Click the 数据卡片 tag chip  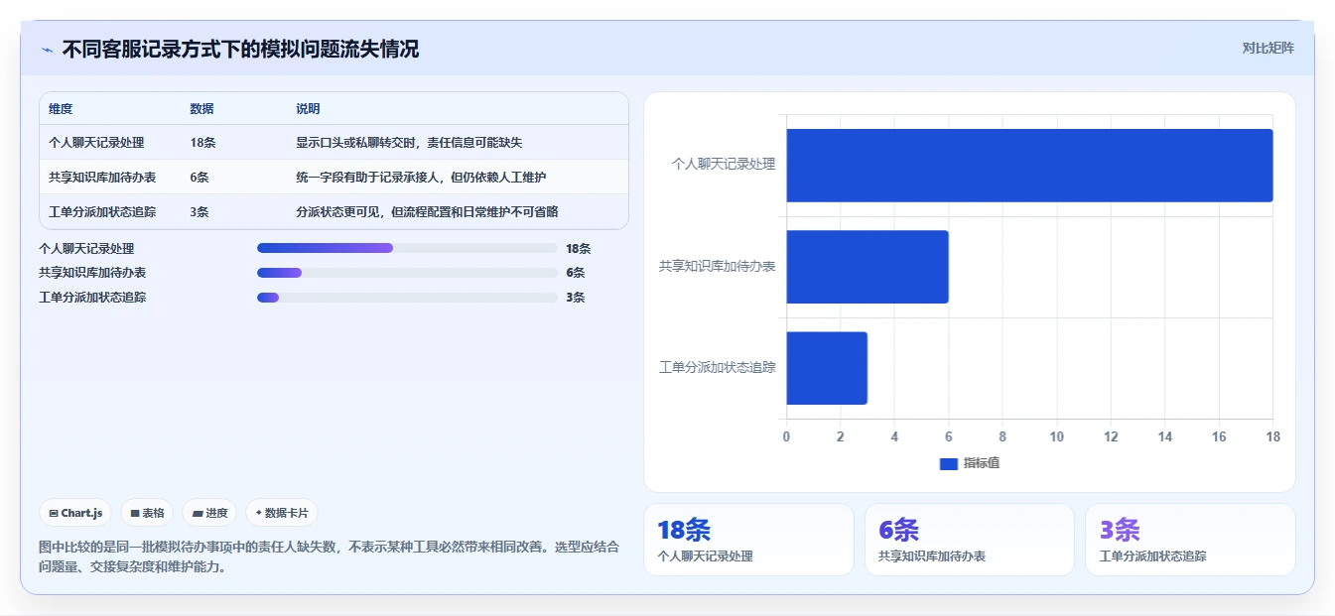(x=282, y=513)
